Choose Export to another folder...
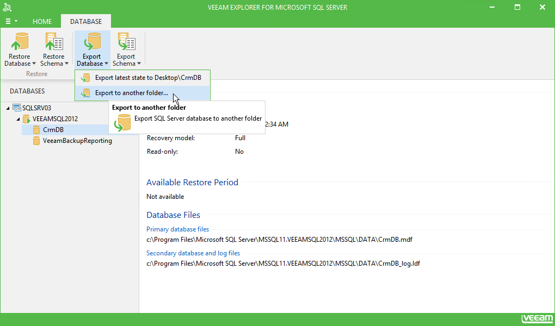This screenshot has height=326, width=555. coord(143,93)
